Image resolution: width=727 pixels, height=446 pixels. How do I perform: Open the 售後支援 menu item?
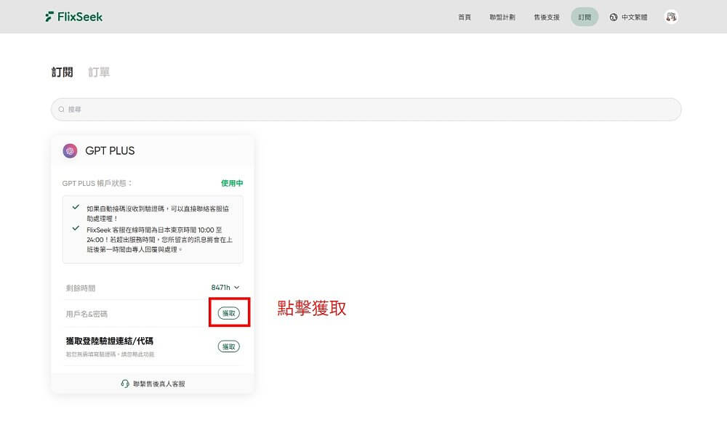[x=547, y=17]
